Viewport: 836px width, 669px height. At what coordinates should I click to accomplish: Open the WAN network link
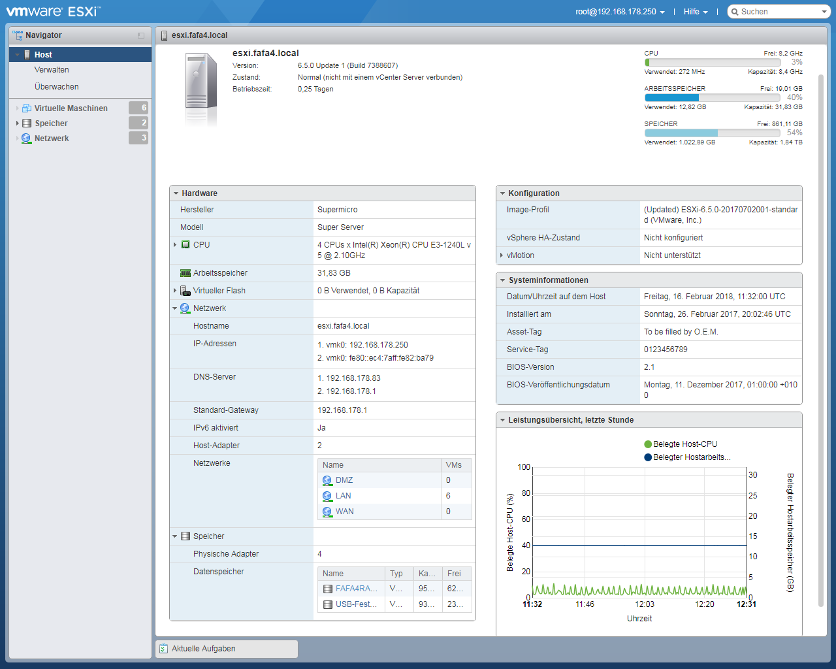(x=345, y=512)
